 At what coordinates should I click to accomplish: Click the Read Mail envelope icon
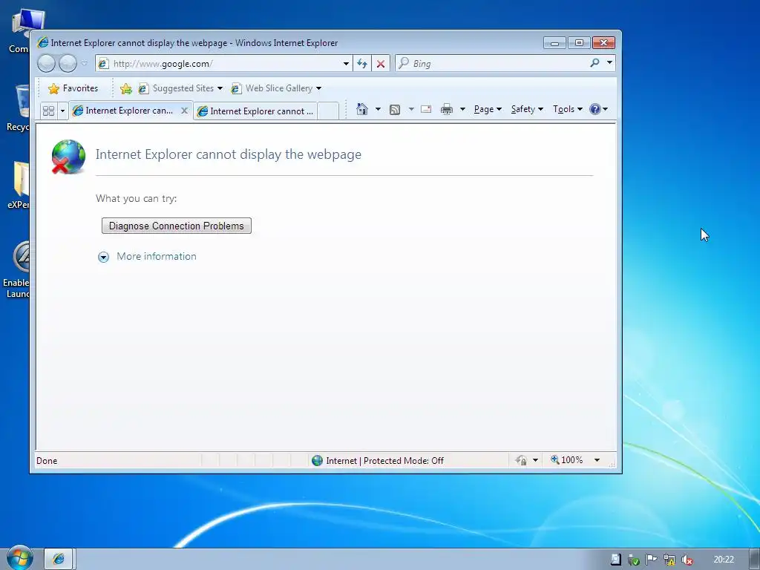click(426, 109)
